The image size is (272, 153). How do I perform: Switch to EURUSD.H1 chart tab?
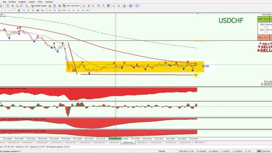[x=28, y=142]
